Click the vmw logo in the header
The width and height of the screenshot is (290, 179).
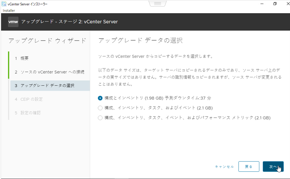point(13,22)
